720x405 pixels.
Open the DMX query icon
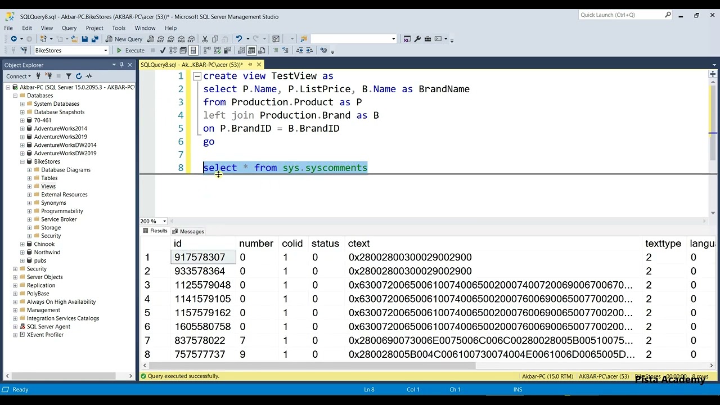(171, 39)
